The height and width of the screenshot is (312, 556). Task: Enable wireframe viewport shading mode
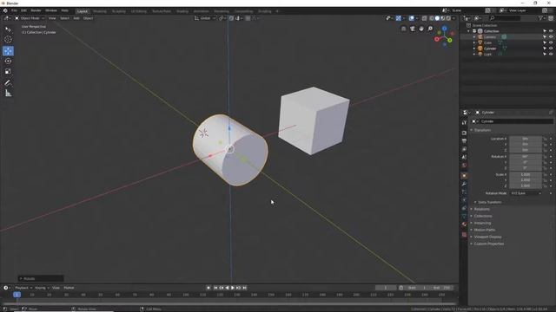point(432,18)
